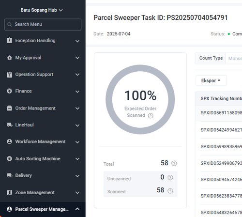The width and height of the screenshot is (242, 217).
Task: Expand the Auto Sorting Machine chevron
Action: [x=77, y=159]
